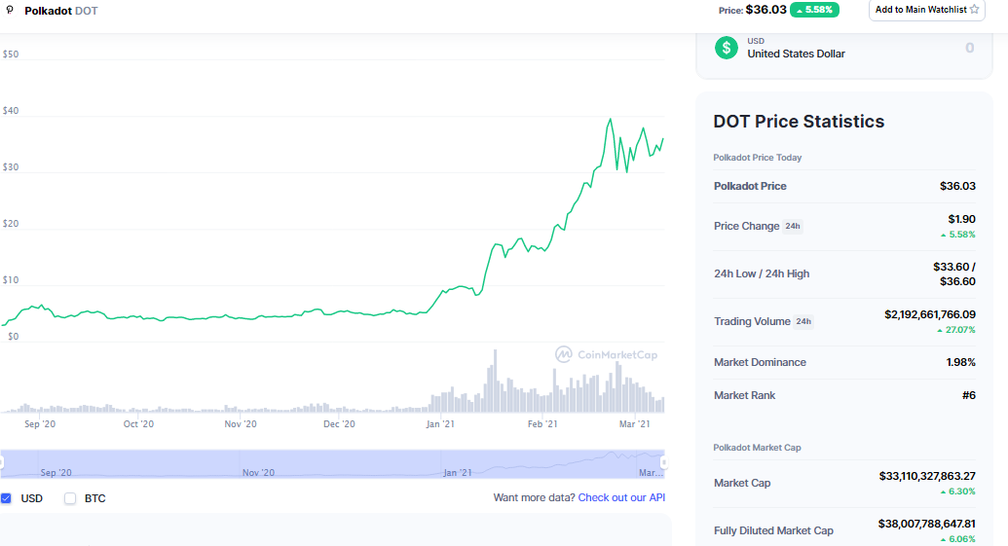The image size is (1008, 546).
Task: Click the 27.07% volume change value
Action: pos(956,330)
